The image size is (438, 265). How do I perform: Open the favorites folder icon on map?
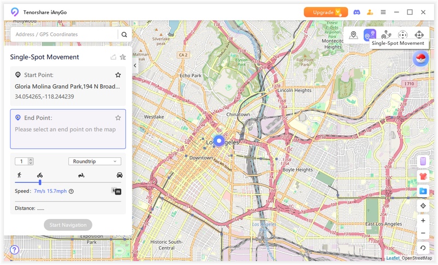[x=423, y=191]
